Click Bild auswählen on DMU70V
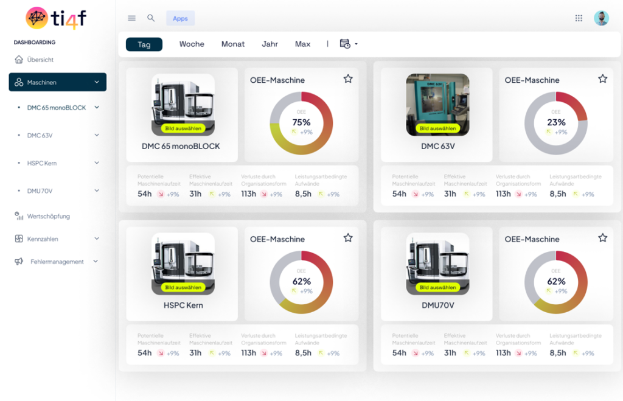This screenshot has height=401, width=623. [438, 287]
